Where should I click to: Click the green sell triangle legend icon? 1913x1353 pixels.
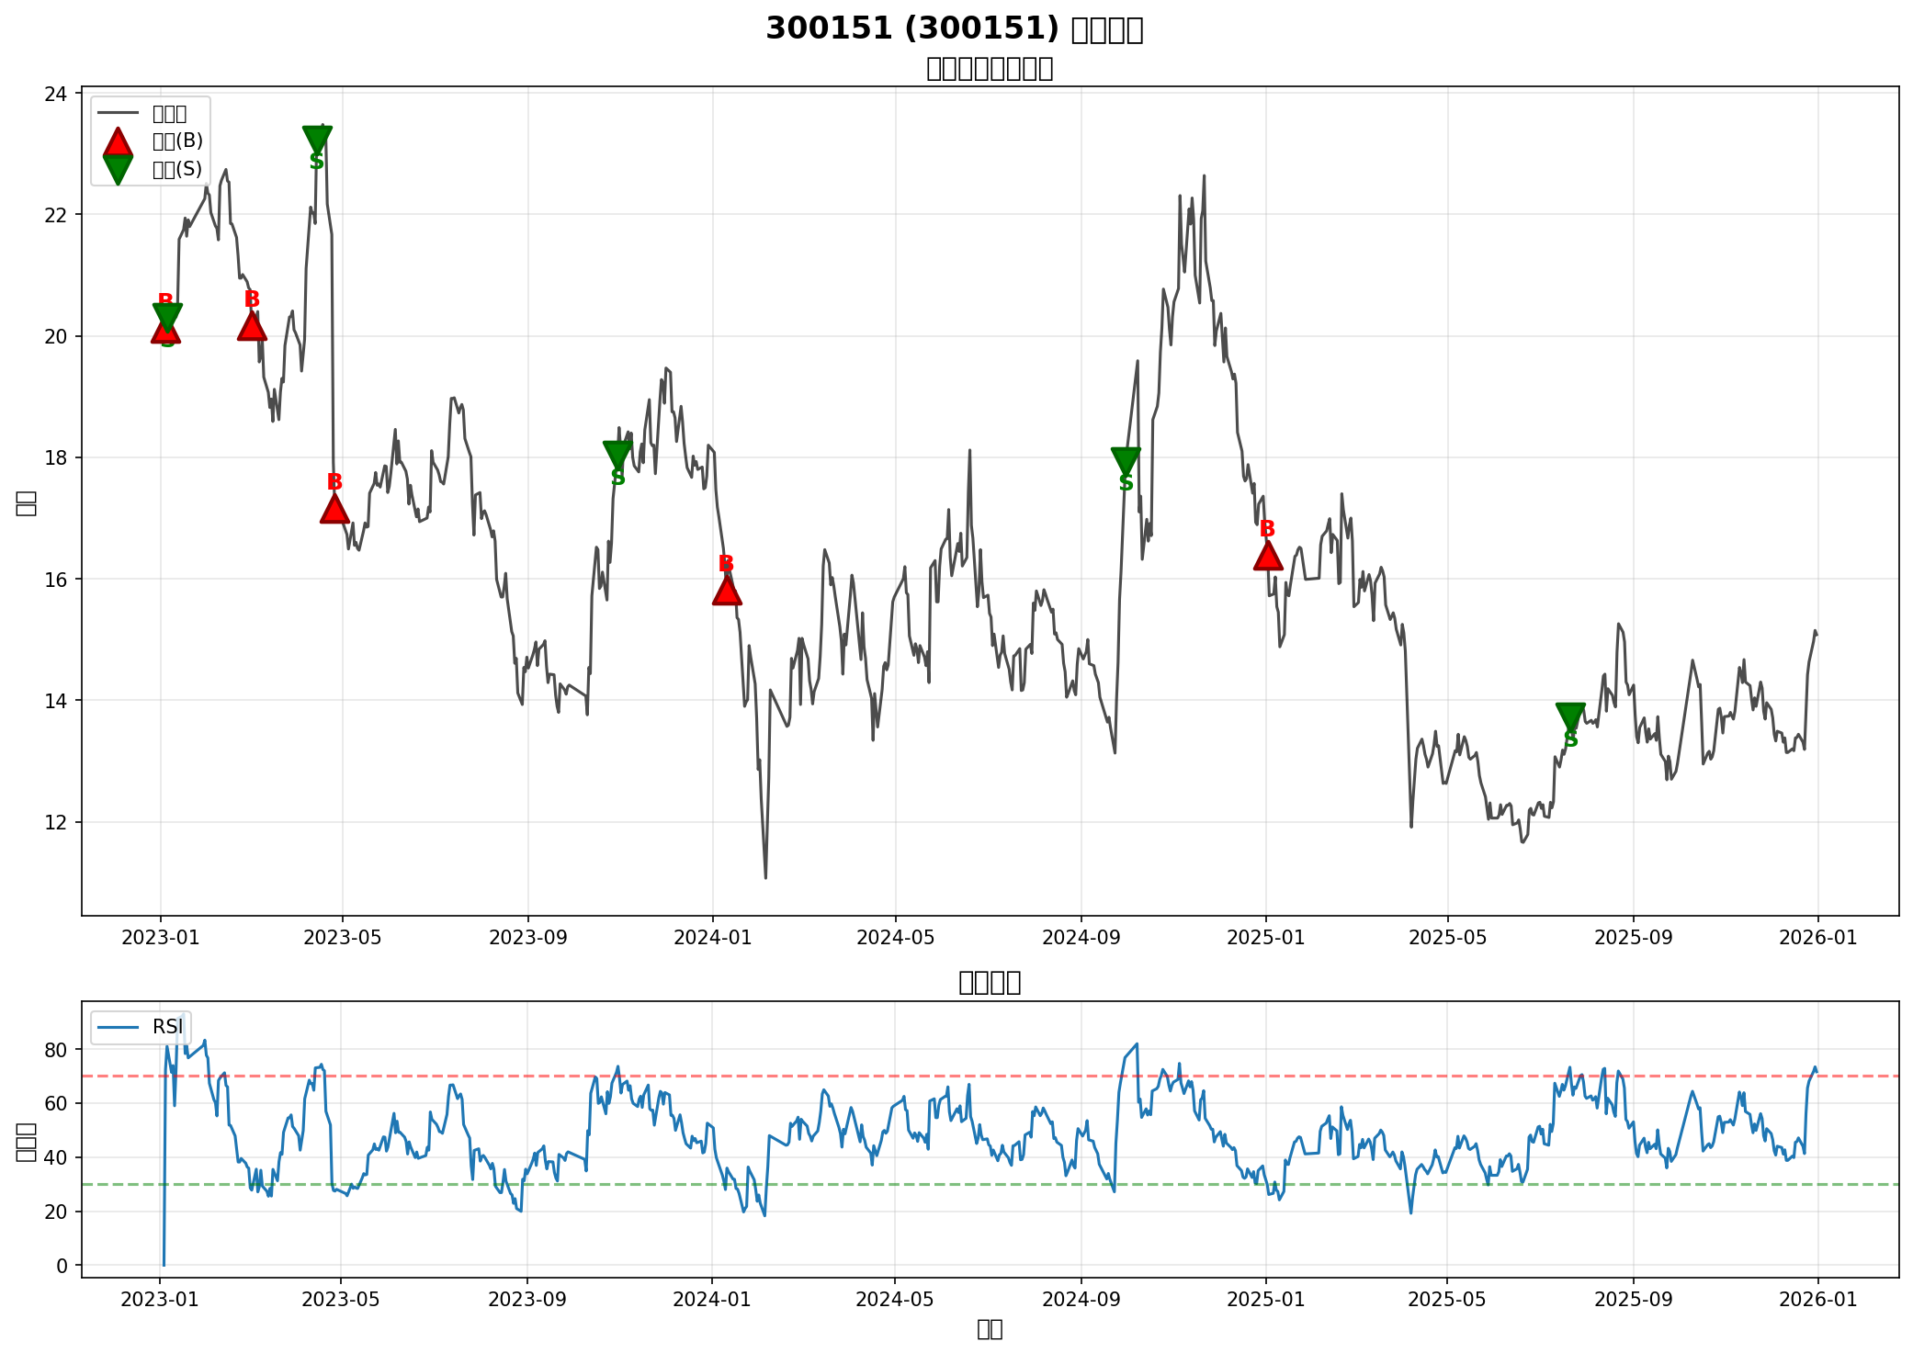[118, 169]
